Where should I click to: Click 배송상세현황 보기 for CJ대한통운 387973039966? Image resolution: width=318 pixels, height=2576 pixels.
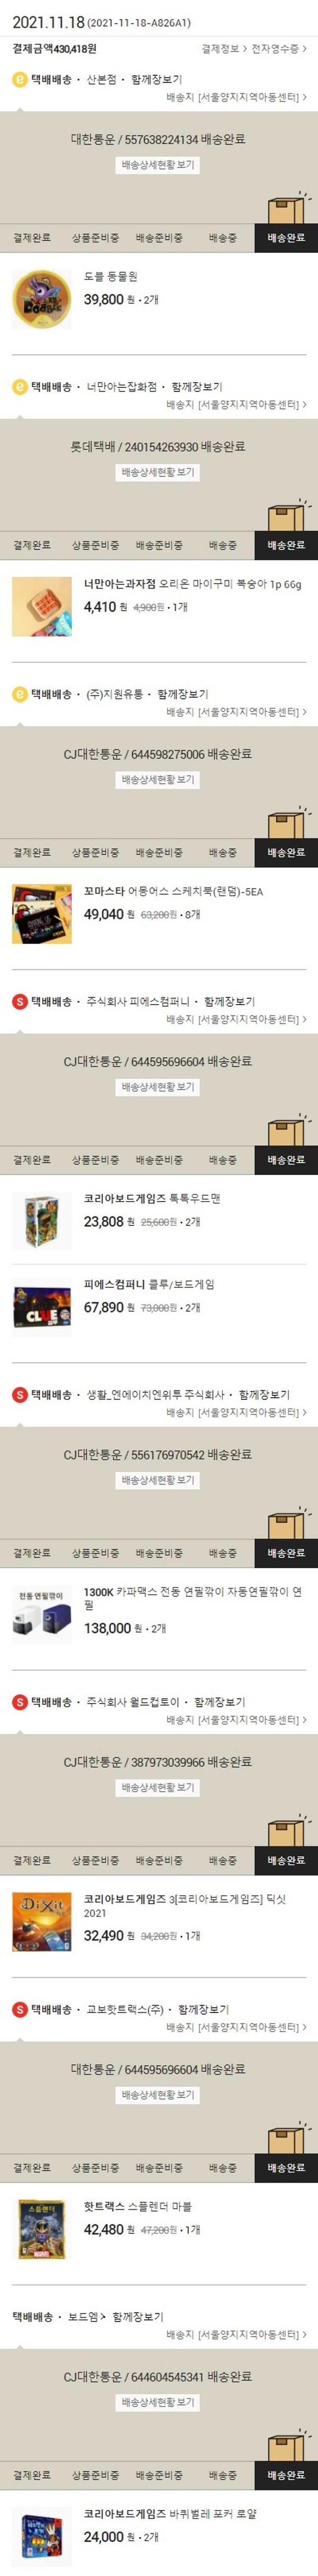point(158,1787)
